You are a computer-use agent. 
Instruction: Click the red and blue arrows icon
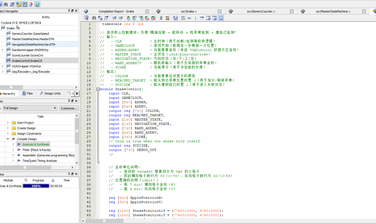[31, 4]
